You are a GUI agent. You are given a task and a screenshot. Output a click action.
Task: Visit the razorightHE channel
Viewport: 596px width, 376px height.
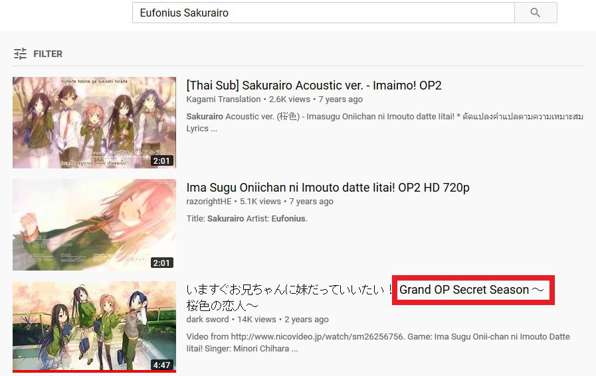(x=209, y=202)
